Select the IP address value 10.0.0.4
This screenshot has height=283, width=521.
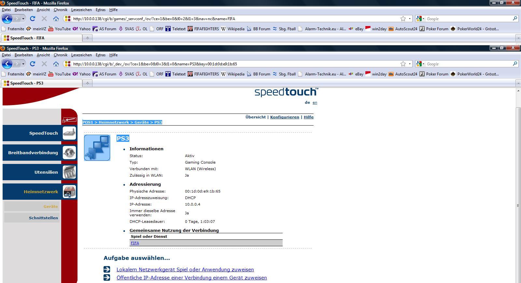pyautogui.click(x=192, y=204)
